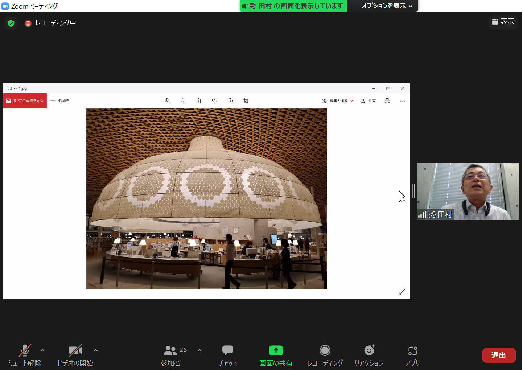Select the crop tool
The height and width of the screenshot is (370, 523).
[246, 101]
